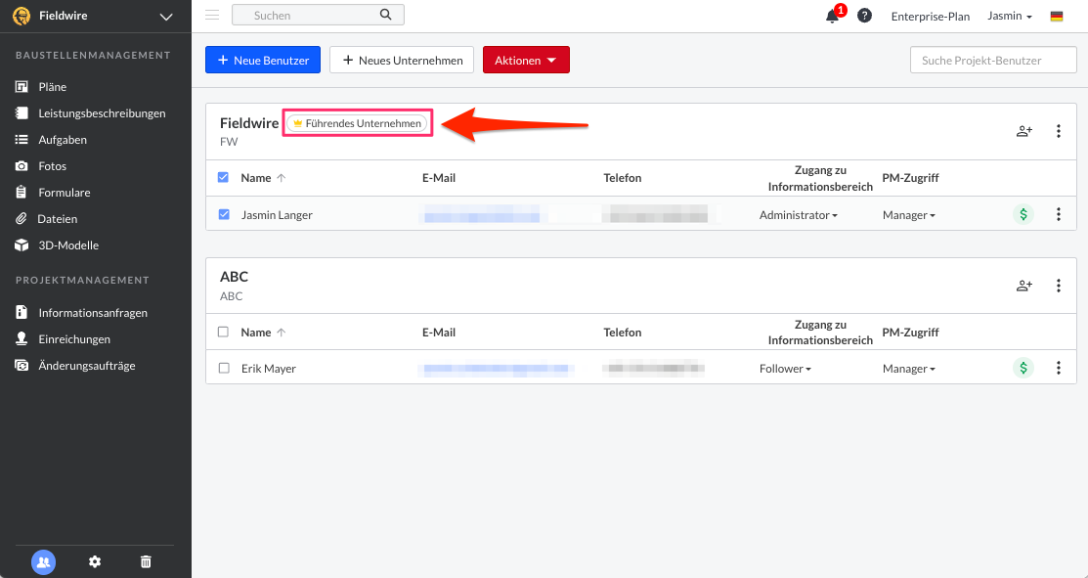The width and height of the screenshot is (1088, 578).
Task: Click the Fotos camera icon
Action: pos(22,166)
